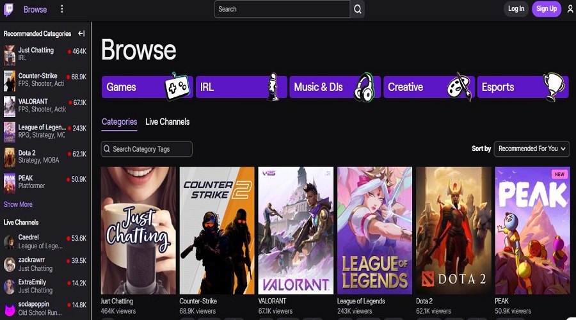
Task: Click Just Chatting sidebar category thumbnail
Action: pos(10,55)
